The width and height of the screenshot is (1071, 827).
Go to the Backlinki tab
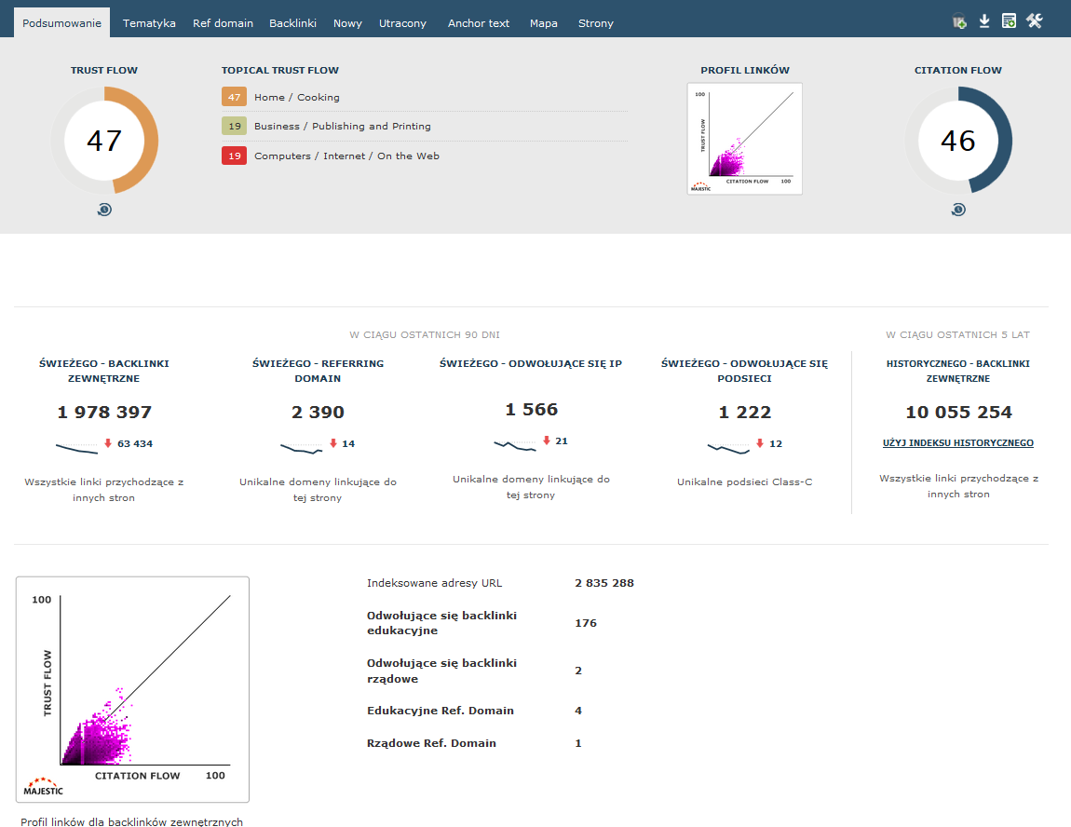[x=292, y=23]
